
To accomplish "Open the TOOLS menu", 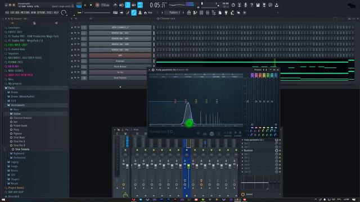I will pos(49,12).
